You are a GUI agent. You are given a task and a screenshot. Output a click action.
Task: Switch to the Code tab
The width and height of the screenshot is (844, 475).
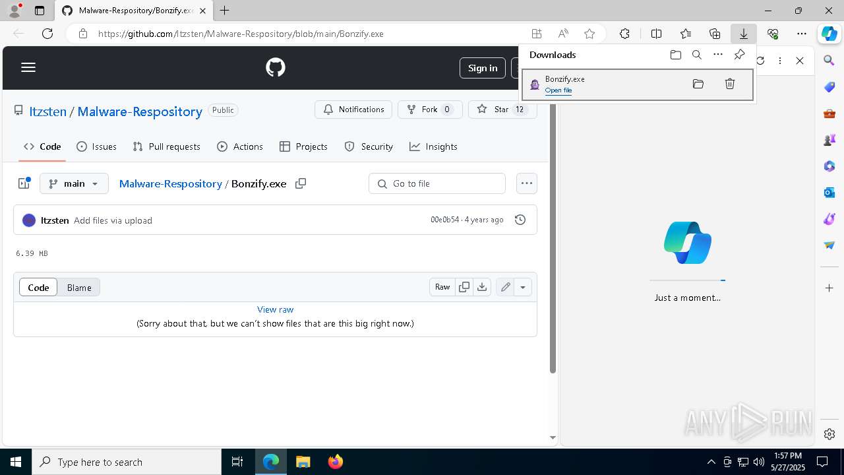(42, 146)
